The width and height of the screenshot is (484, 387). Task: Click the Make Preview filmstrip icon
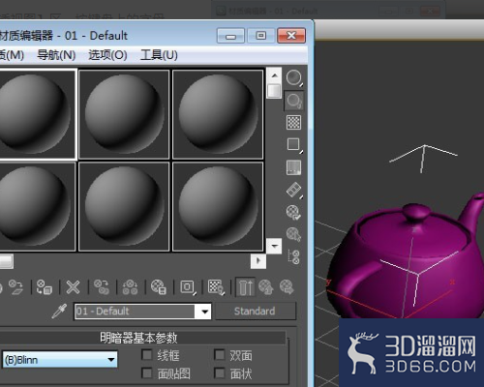click(x=294, y=190)
